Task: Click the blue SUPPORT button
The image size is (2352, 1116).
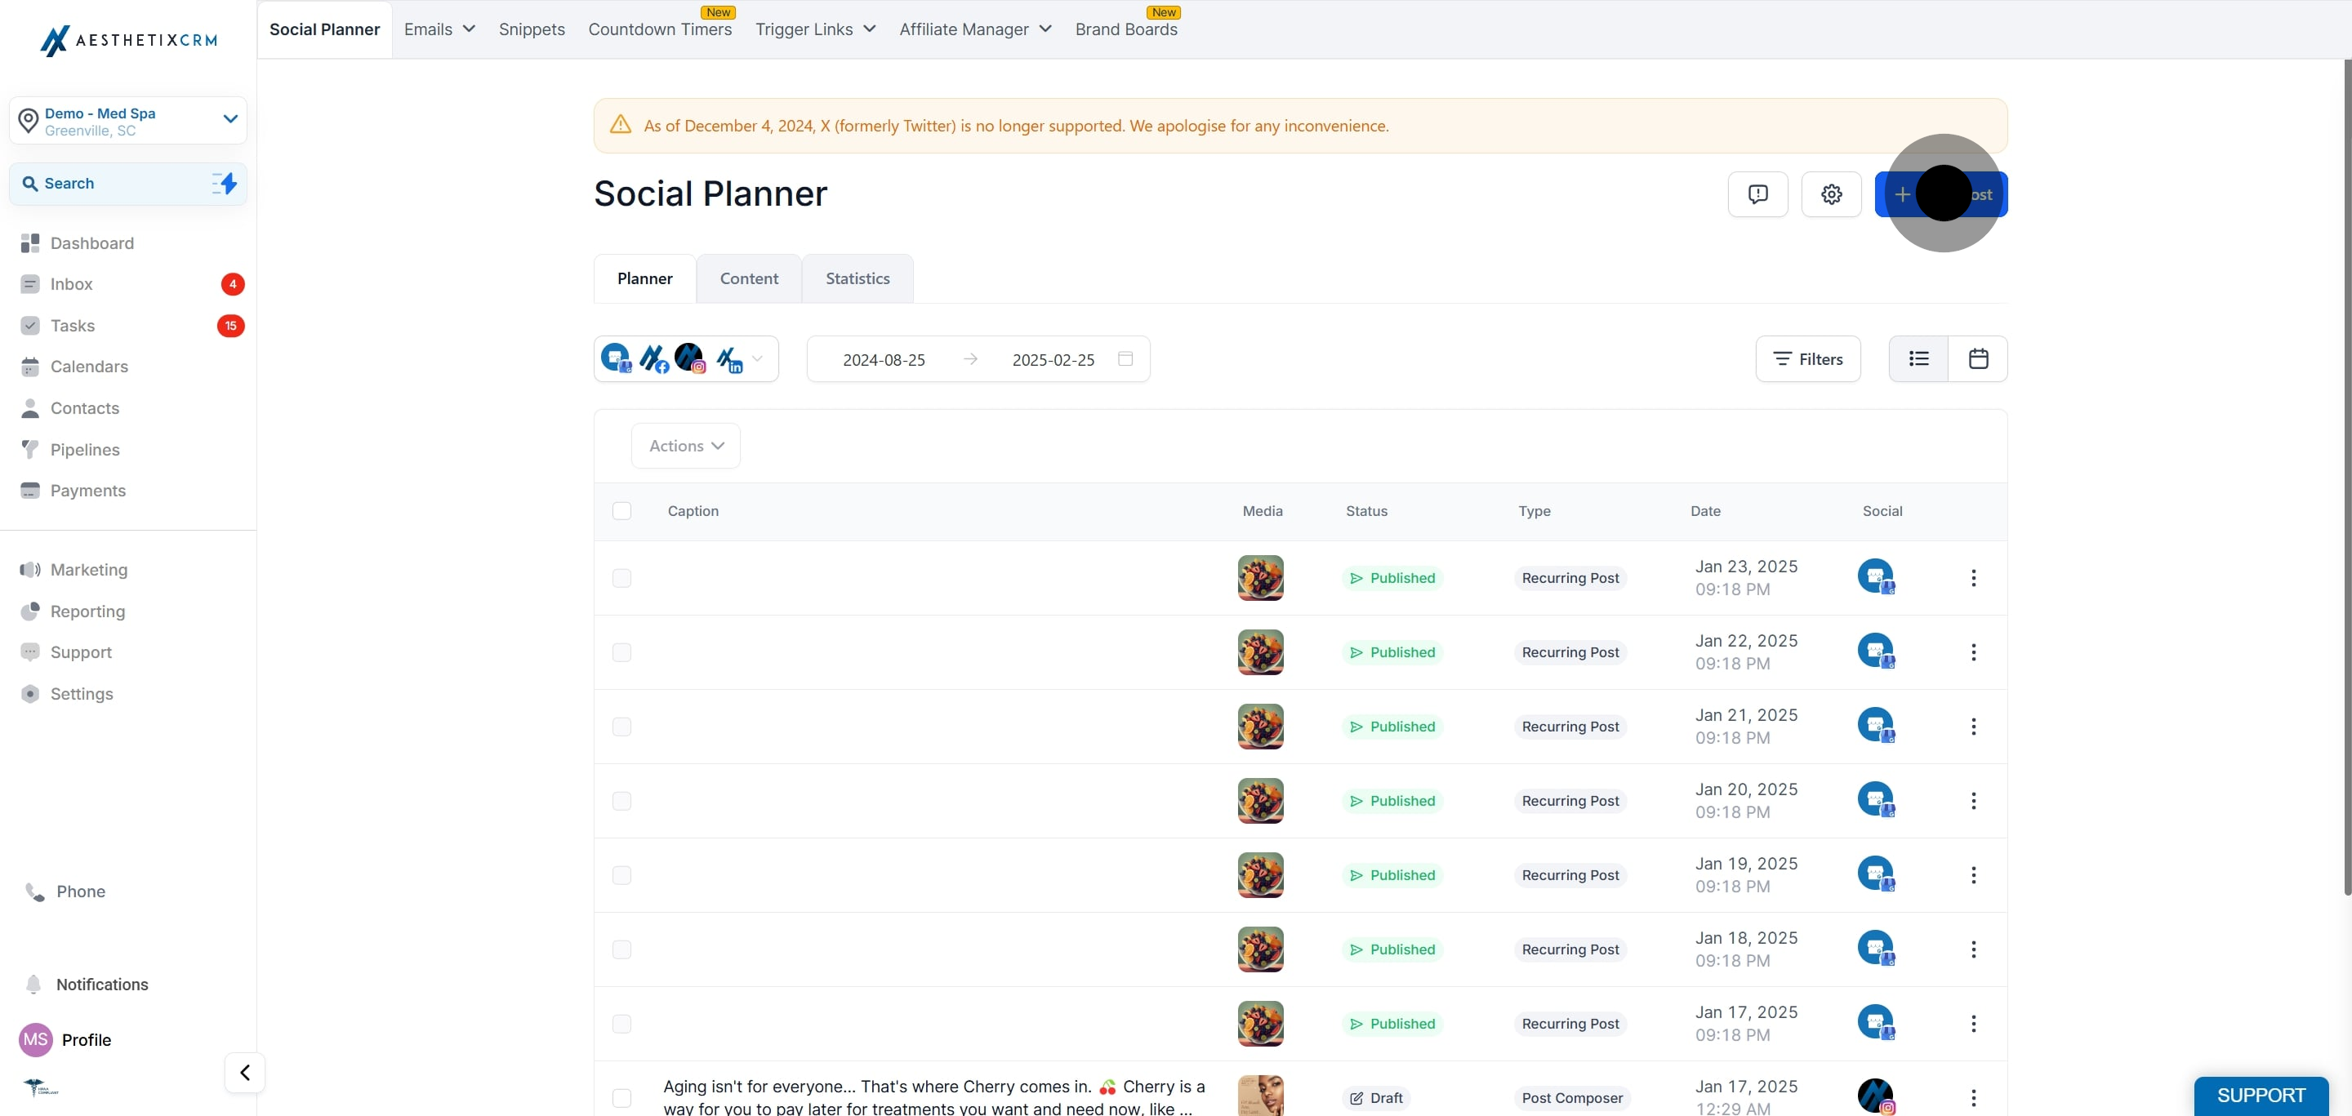Action: pos(2261,1095)
